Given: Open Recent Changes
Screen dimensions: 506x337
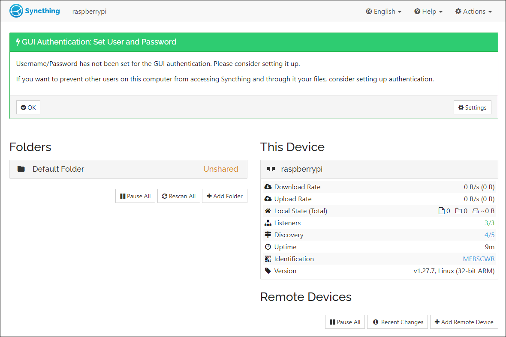Looking at the screenshot, I should tap(398, 322).
